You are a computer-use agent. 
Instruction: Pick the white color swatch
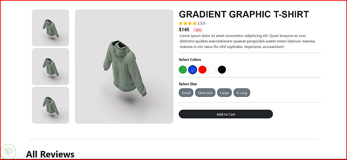212,70
